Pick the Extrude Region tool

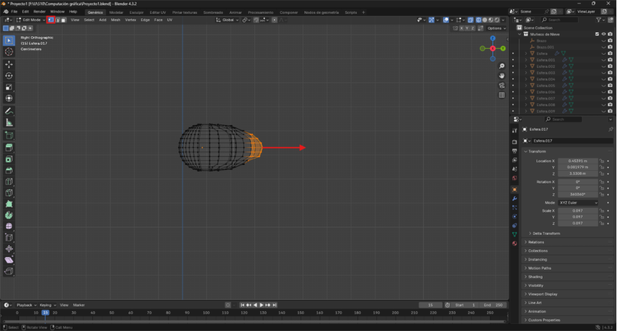9,146
